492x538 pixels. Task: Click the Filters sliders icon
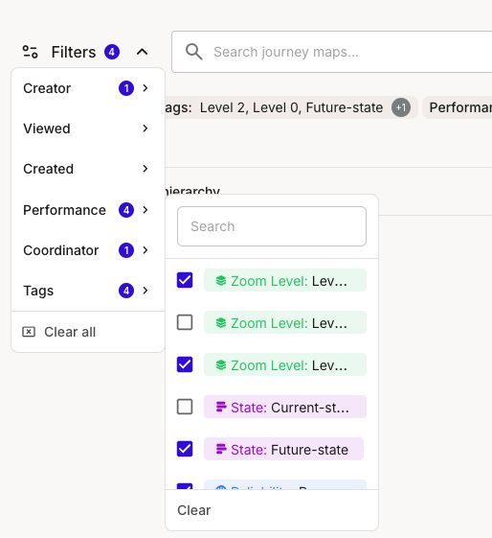(30, 52)
